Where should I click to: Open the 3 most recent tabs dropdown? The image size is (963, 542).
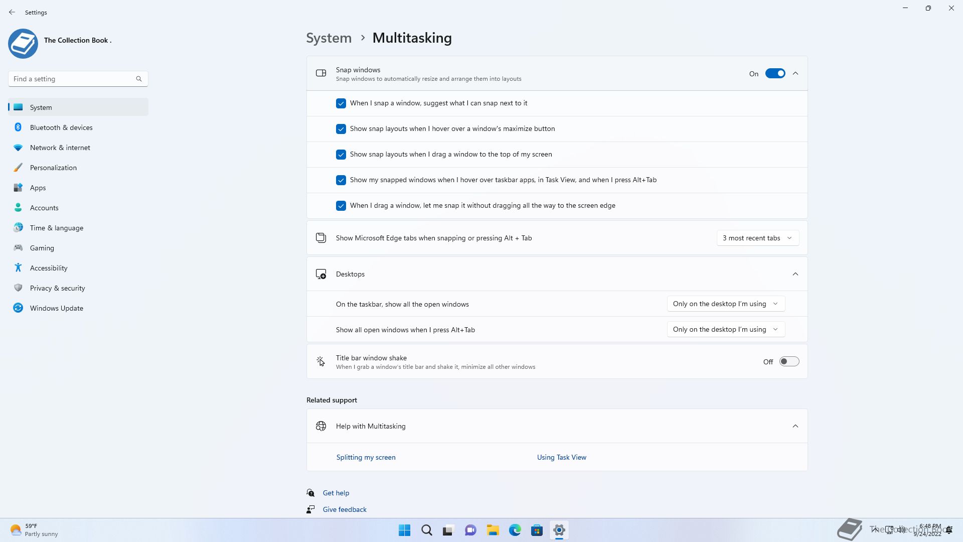[757, 238]
